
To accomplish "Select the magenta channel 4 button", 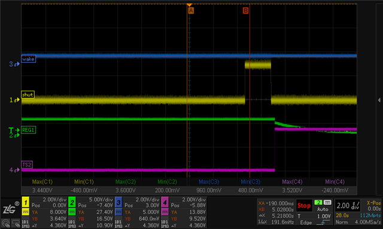I will click(x=165, y=202).
